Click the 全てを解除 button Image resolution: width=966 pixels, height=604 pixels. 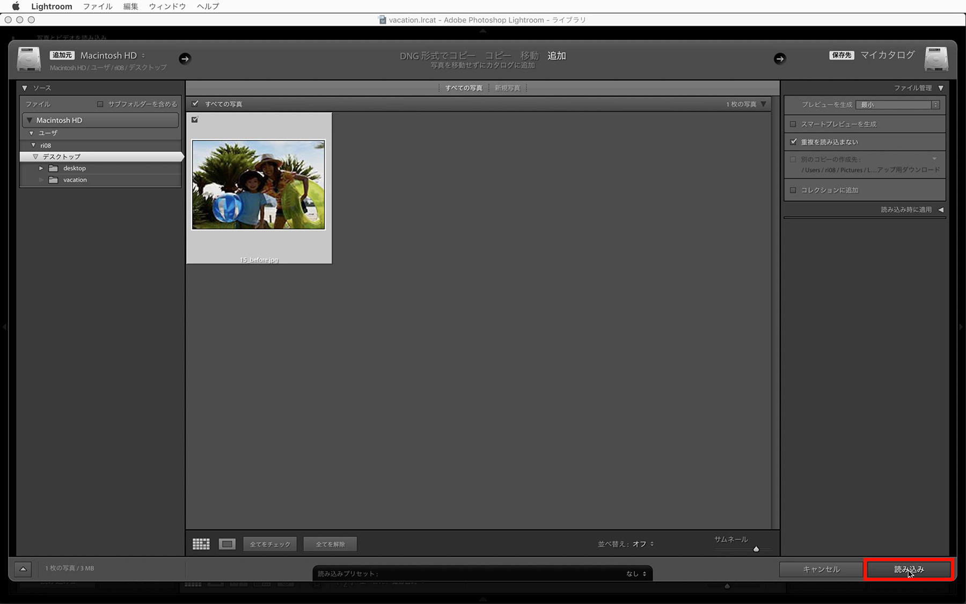click(330, 544)
